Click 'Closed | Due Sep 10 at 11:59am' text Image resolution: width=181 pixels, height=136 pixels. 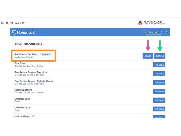[29, 93]
